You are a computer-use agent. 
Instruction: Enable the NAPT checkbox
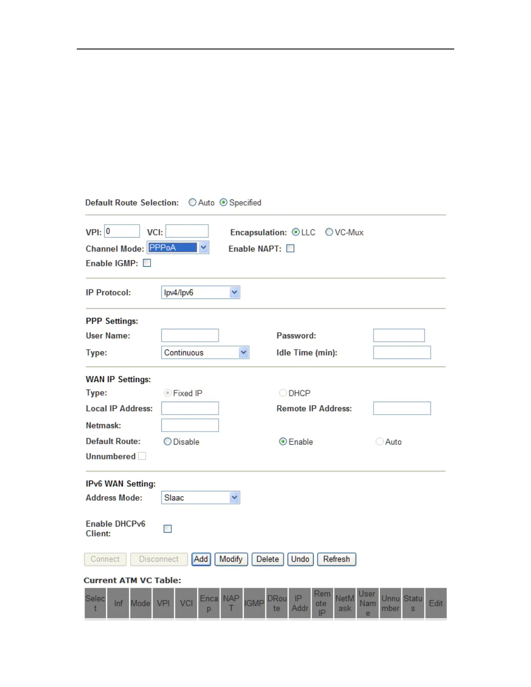[x=291, y=249]
